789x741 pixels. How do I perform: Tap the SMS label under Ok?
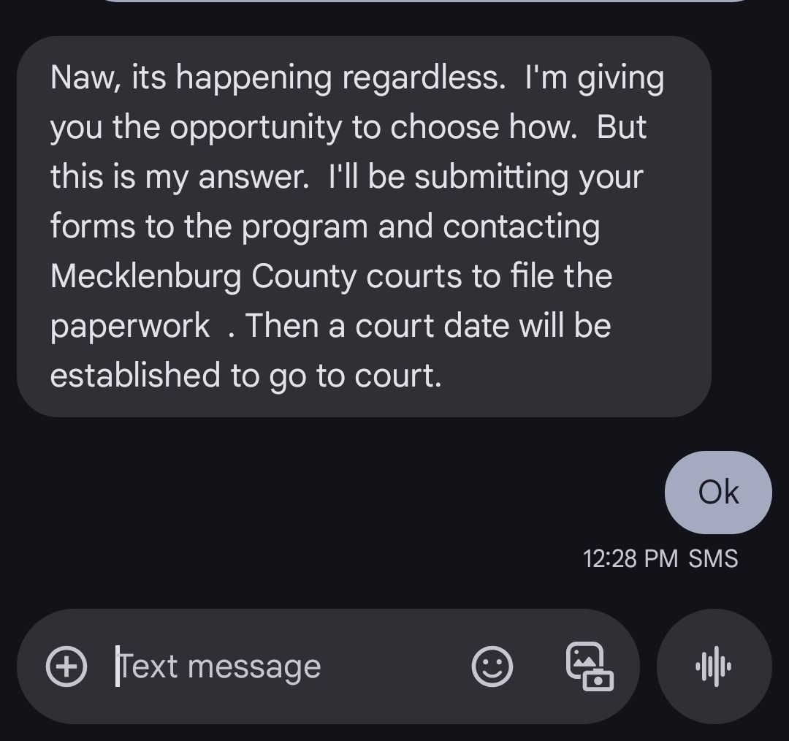(x=713, y=559)
